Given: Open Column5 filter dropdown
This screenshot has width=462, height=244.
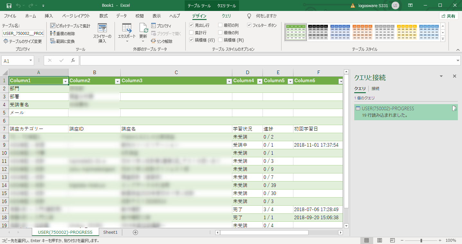Looking at the screenshot, I should pos(290,82).
